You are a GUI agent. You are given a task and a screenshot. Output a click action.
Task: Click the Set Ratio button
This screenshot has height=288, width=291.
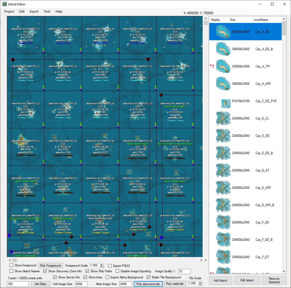pos(41,284)
